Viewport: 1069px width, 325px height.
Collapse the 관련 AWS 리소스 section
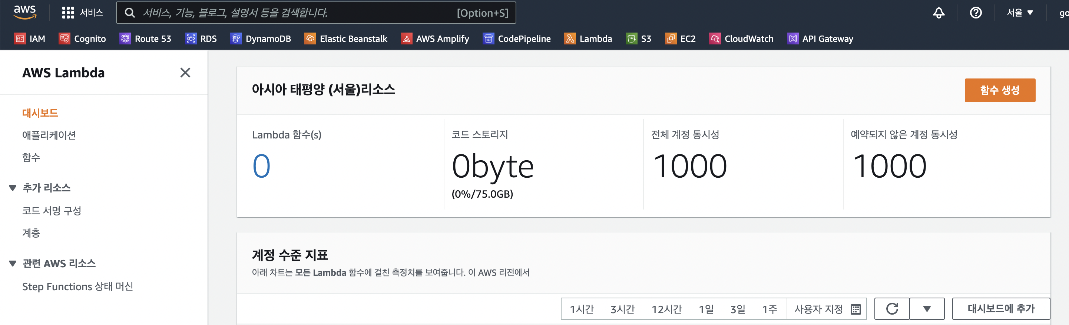coord(13,264)
